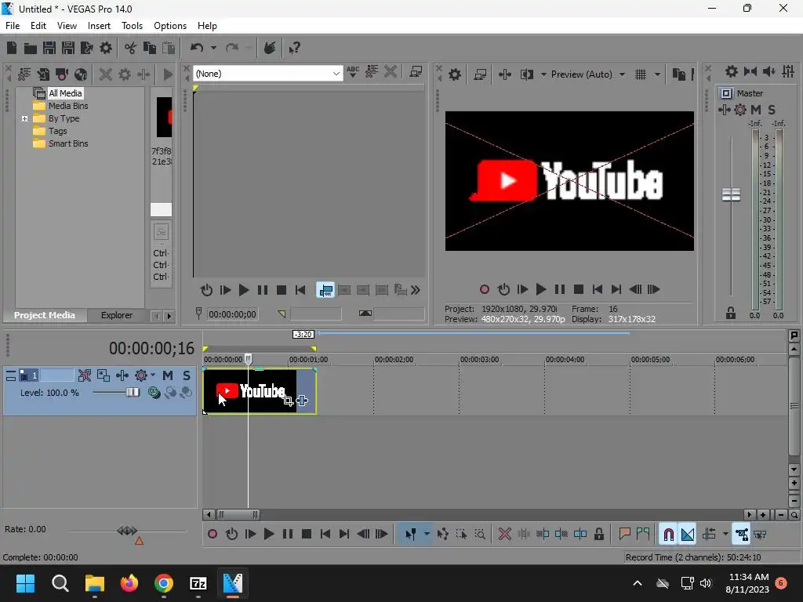Open the Edit menu
The height and width of the screenshot is (602, 803).
[x=38, y=26]
